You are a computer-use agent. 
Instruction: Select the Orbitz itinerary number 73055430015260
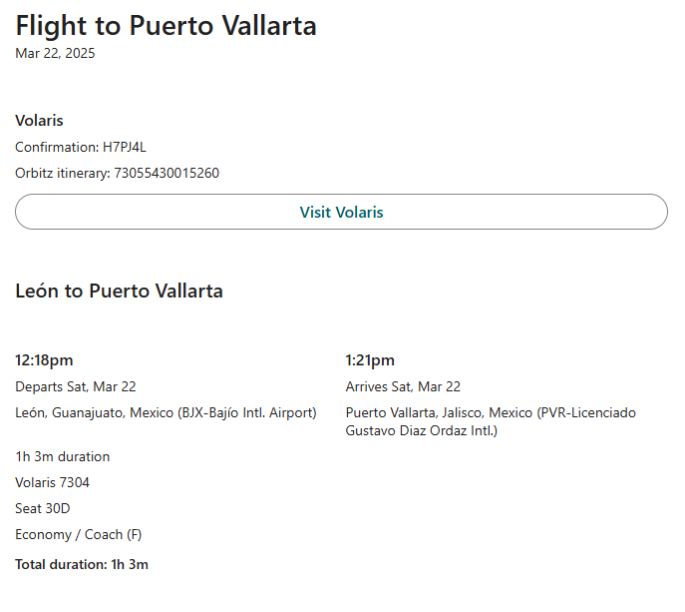tap(167, 173)
